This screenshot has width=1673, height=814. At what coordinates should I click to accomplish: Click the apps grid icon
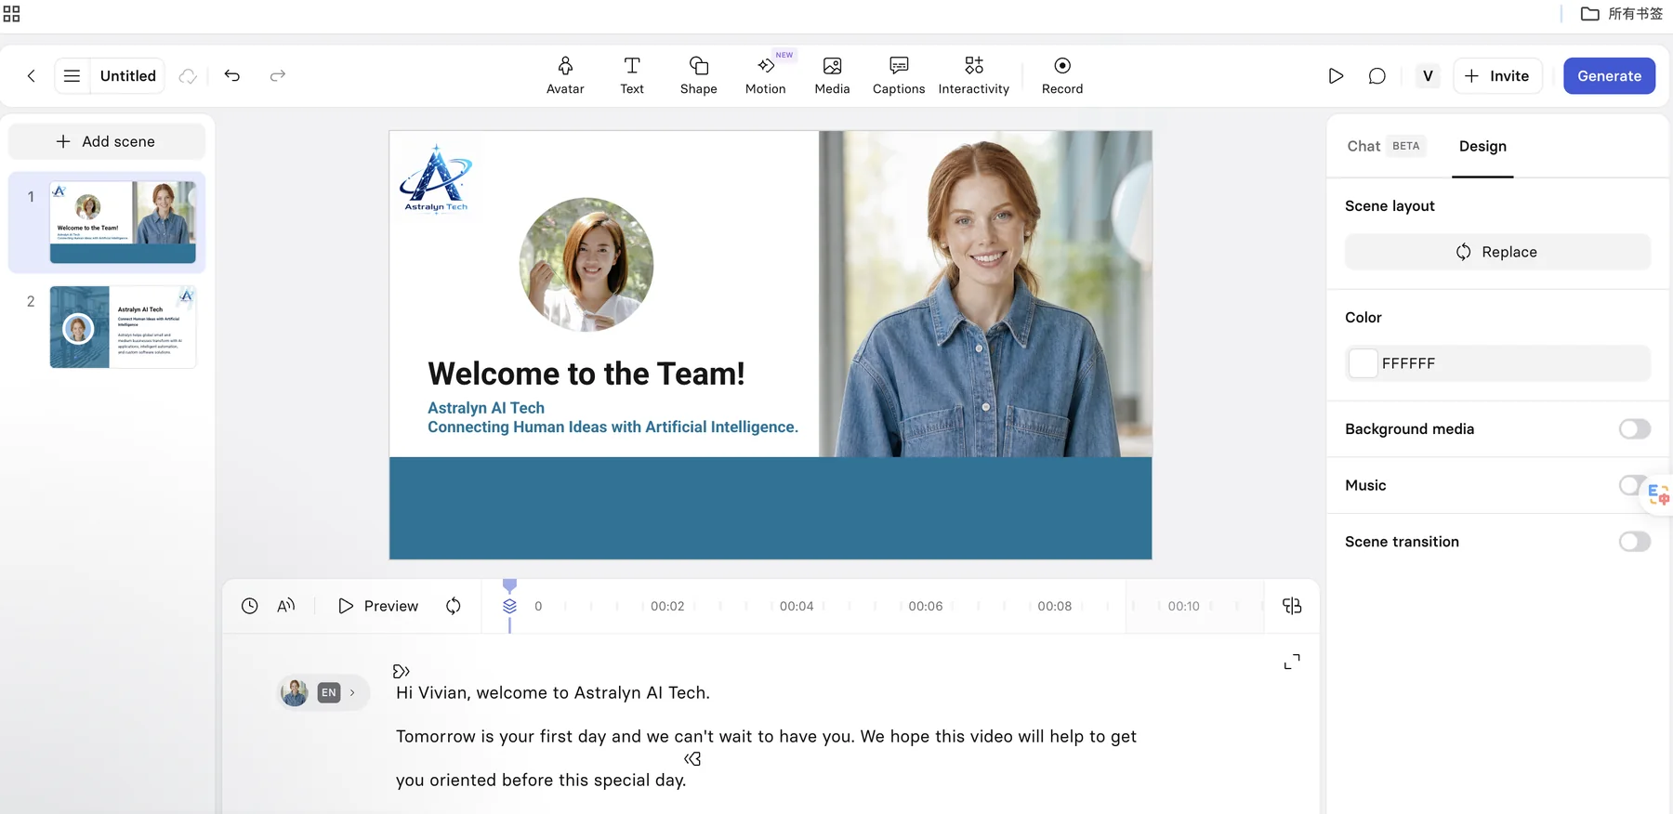pyautogui.click(x=12, y=14)
